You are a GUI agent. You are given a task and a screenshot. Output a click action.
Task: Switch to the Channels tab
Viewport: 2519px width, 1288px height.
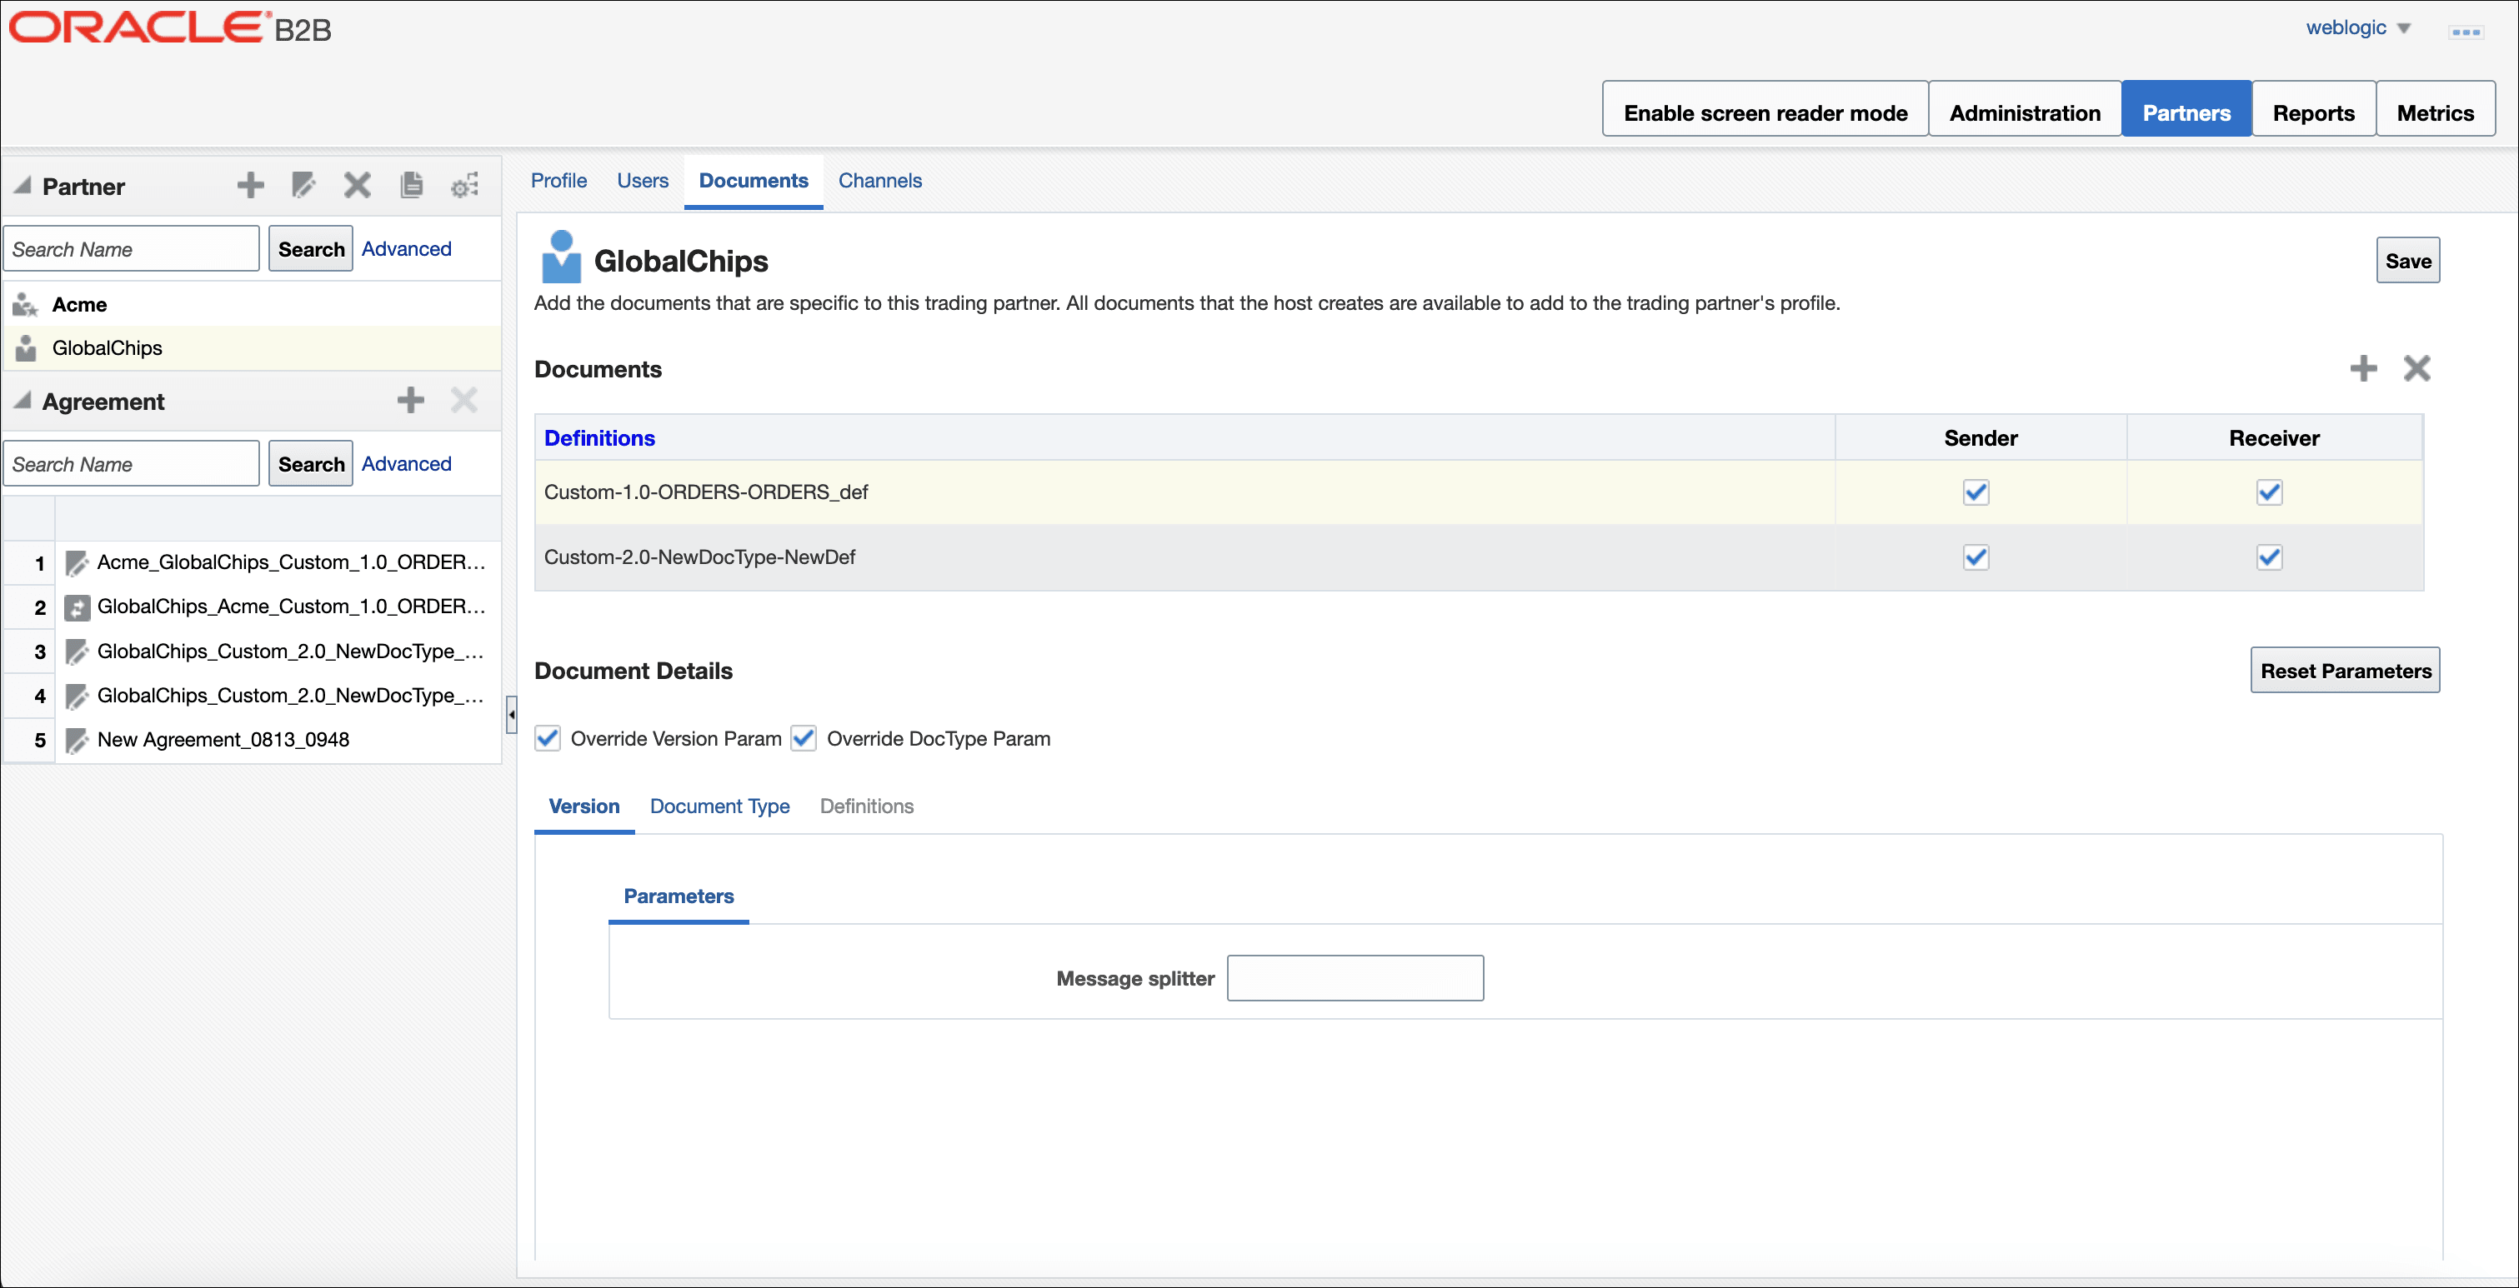880,181
